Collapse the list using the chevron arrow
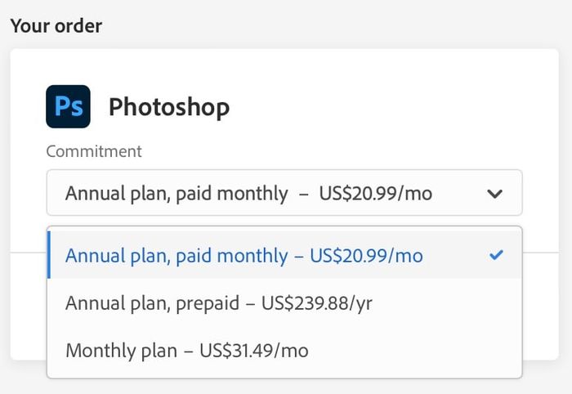The height and width of the screenshot is (394, 572). pyautogui.click(x=494, y=194)
